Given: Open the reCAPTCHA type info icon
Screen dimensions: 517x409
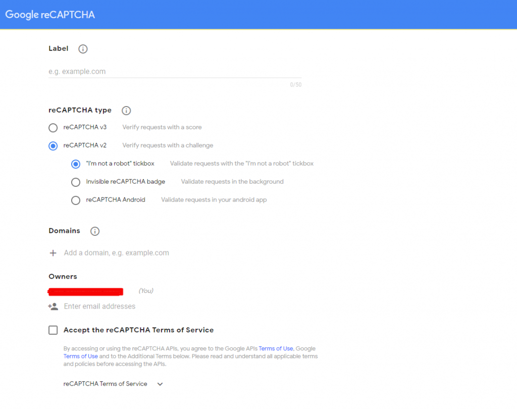Looking at the screenshot, I should (126, 111).
